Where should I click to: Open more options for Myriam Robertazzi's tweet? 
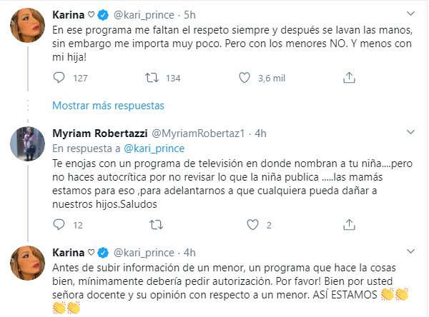click(409, 134)
